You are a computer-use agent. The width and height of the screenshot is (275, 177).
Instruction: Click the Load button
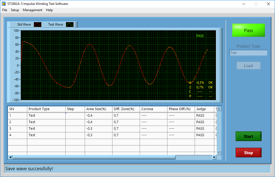248,66
